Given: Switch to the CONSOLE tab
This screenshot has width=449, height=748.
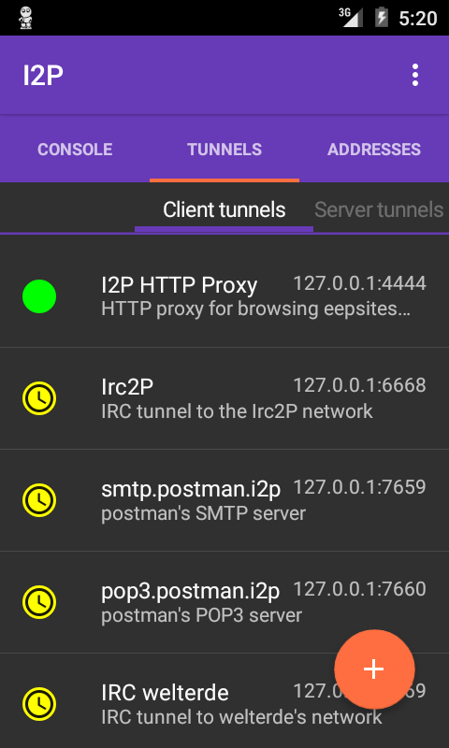Looking at the screenshot, I should (x=75, y=150).
